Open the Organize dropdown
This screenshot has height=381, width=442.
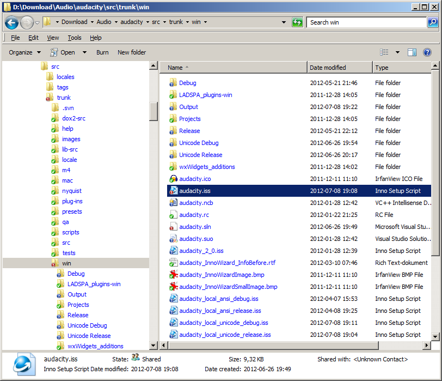25,52
